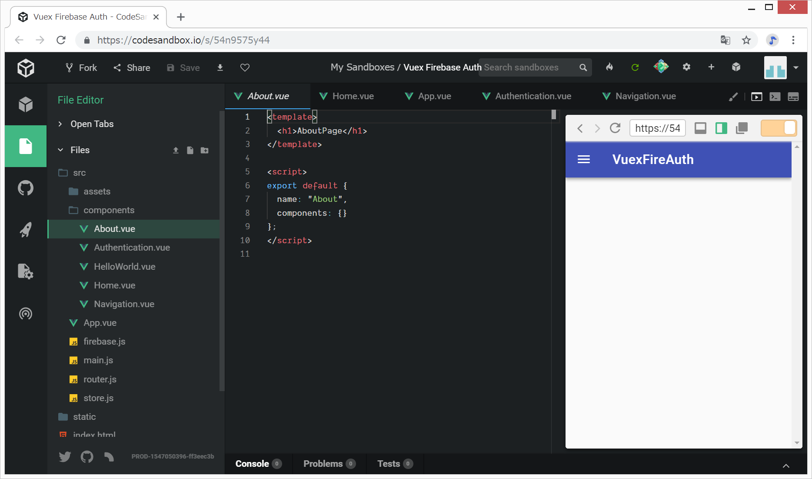Open preferences gear in header

click(686, 67)
